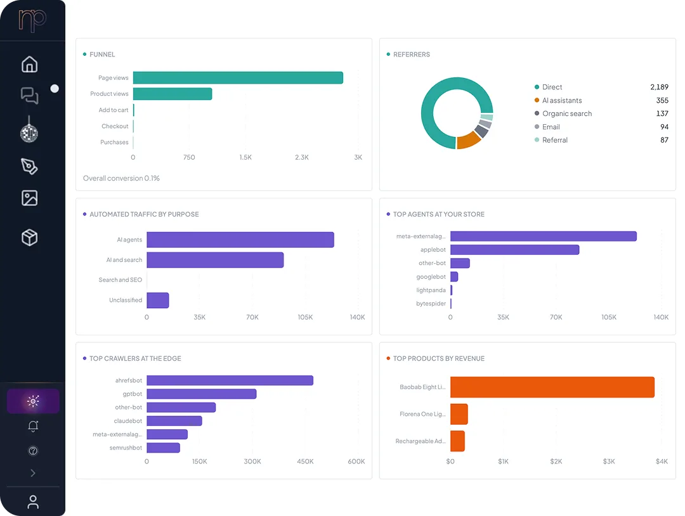Click the googlebot agent label

tap(431, 277)
